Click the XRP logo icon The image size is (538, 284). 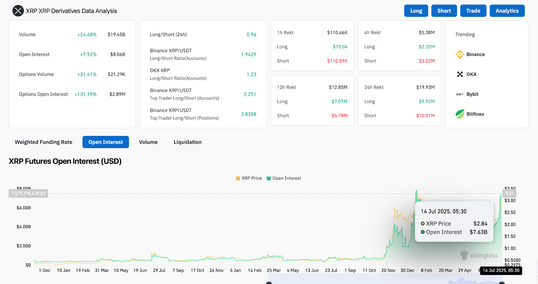[18, 11]
